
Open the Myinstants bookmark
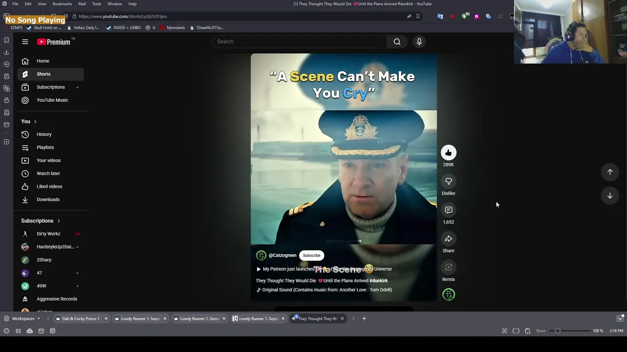click(172, 28)
